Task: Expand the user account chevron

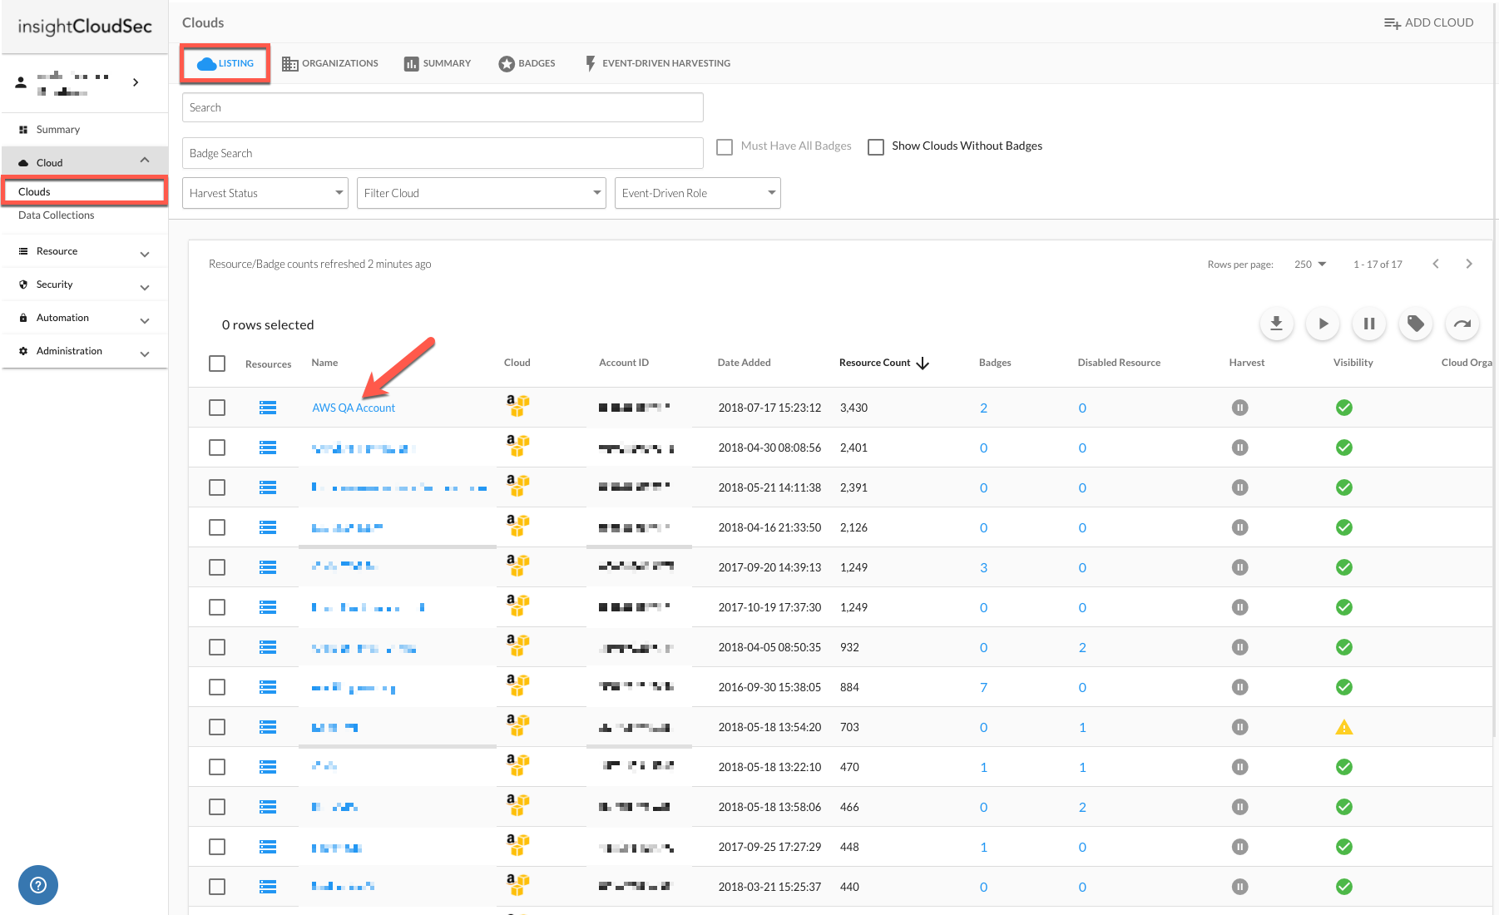Action: (136, 82)
